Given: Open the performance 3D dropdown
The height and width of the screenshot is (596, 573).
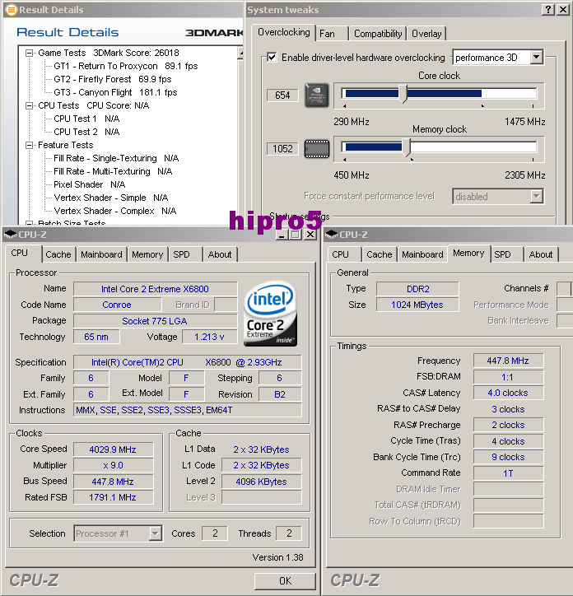Looking at the screenshot, I should (536, 58).
